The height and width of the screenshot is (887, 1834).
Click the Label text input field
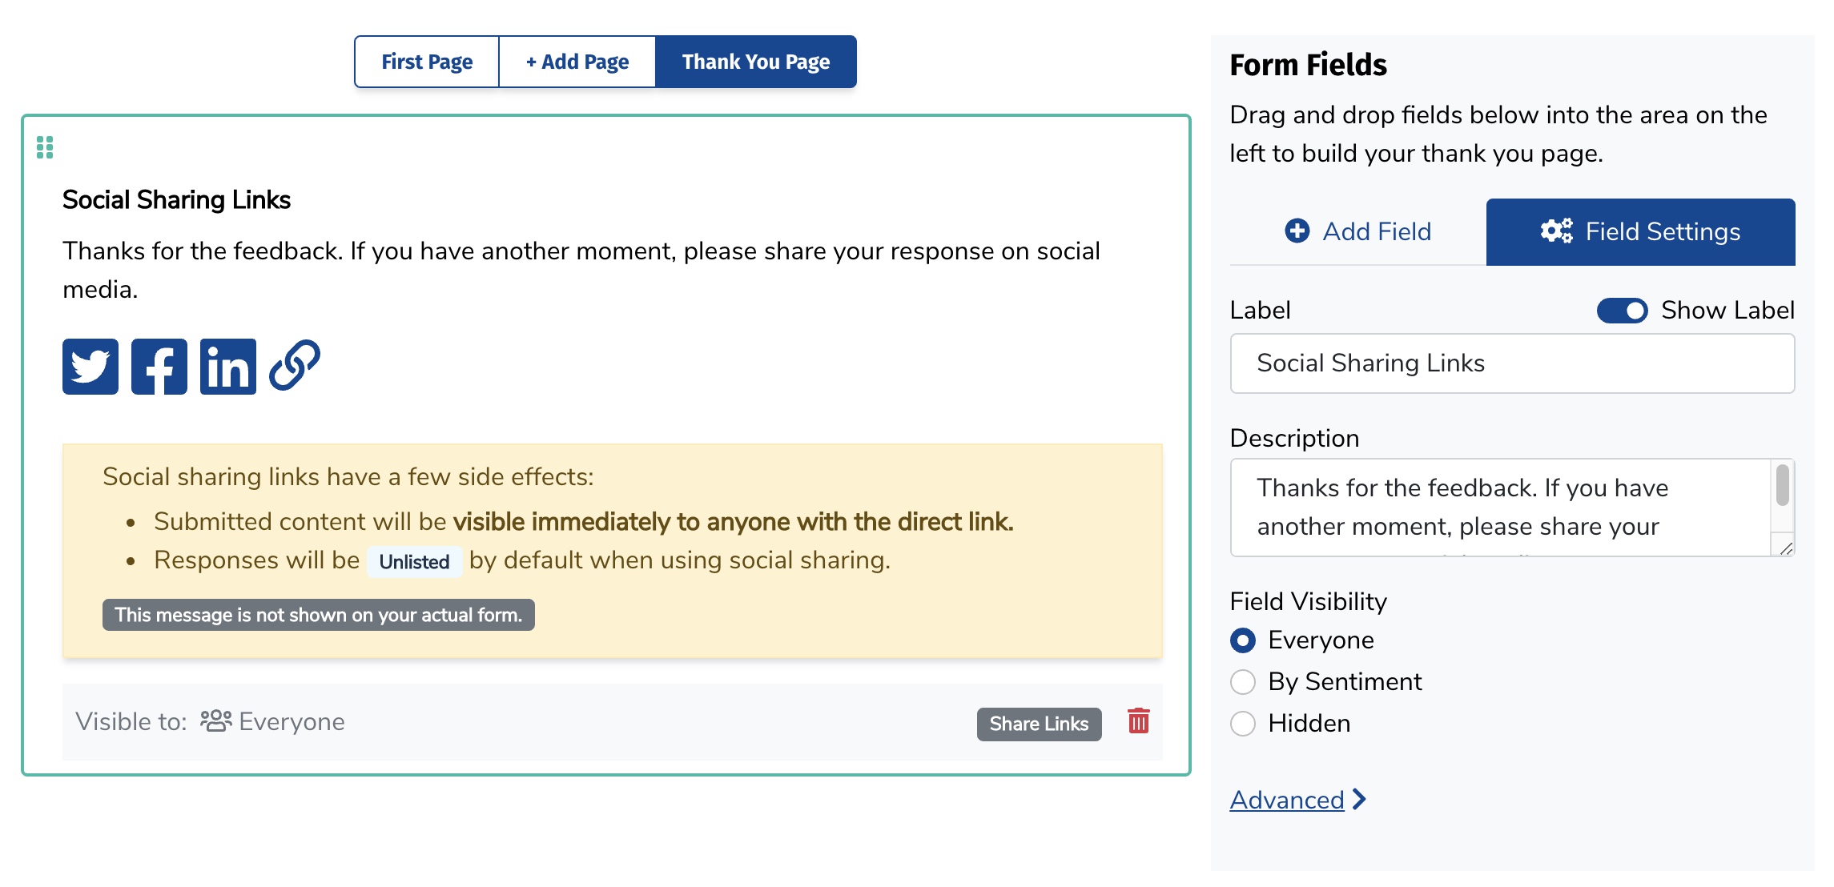pos(1512,363)
